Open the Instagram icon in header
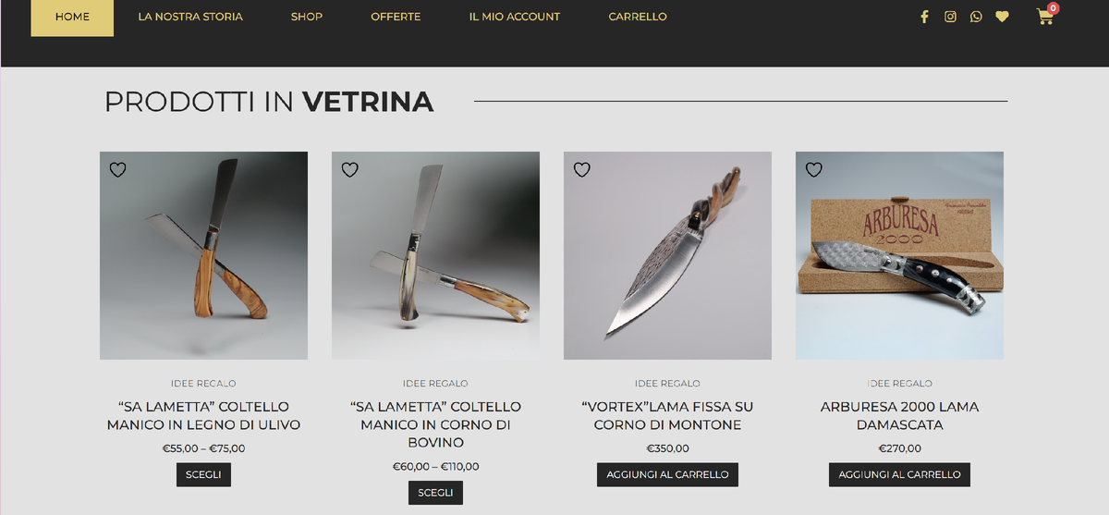 950,17
